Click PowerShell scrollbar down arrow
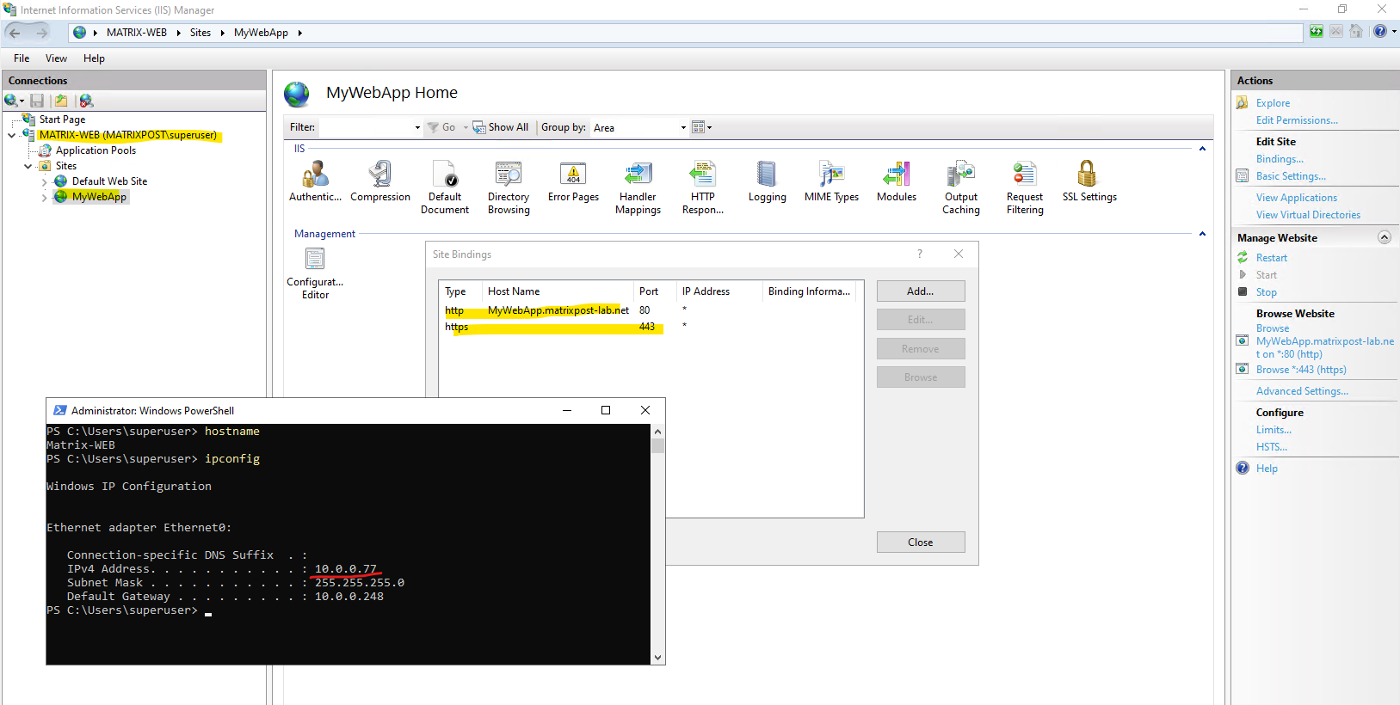This screenshot has height=705, width=1400. tap(657, 658)
